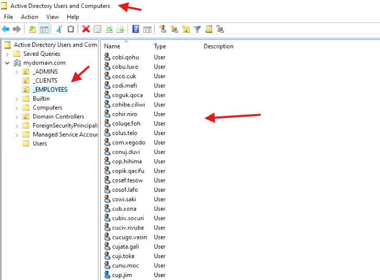The width and height of the screenshot is (380, 280).
Task: Click the _ADMINS OU folder icon
Action: point(26,72)
